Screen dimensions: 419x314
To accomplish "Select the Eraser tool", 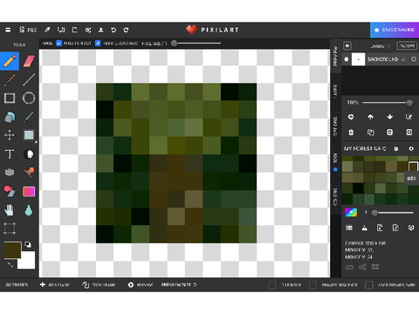I will [29, 61].
